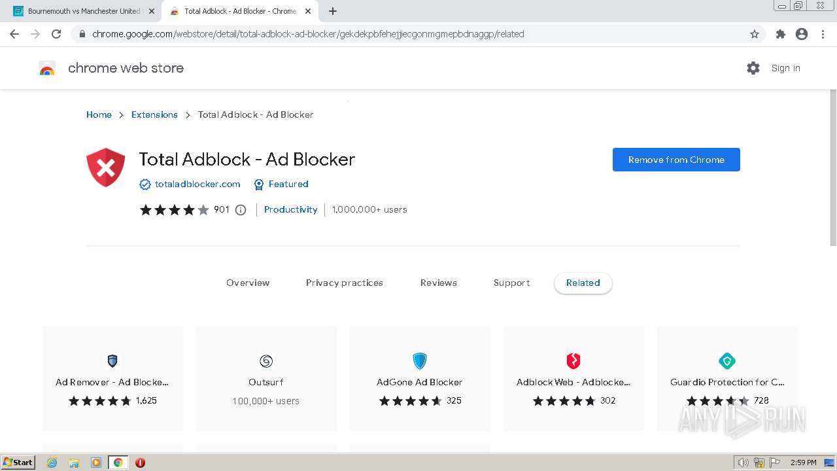Open Adblock Web red icon
Image resolution: width=837 pixels, height=471 pixels.
point(573,361)
